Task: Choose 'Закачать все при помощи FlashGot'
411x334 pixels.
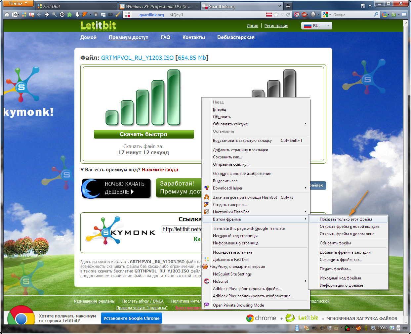Action: (256, 197)
